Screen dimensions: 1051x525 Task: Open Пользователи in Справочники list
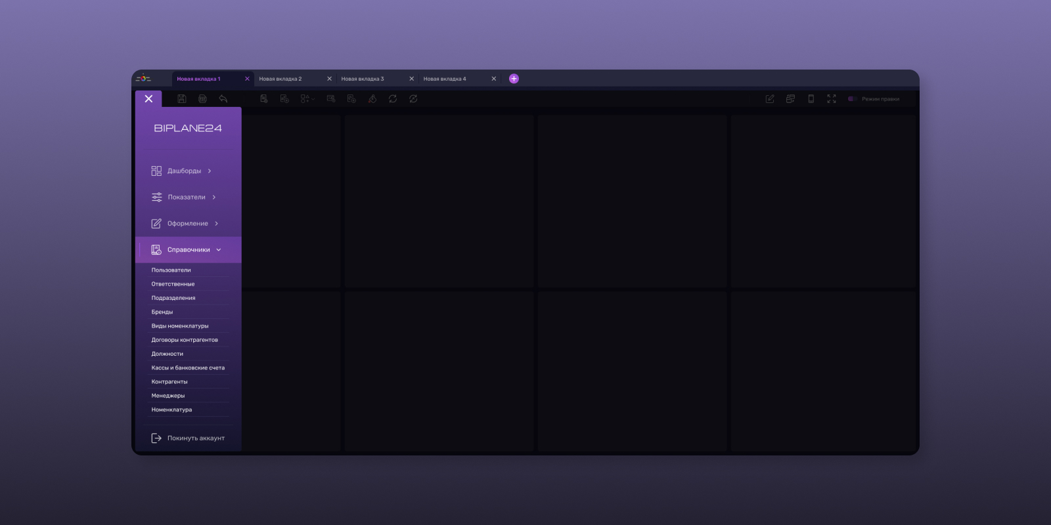[189, 270]
